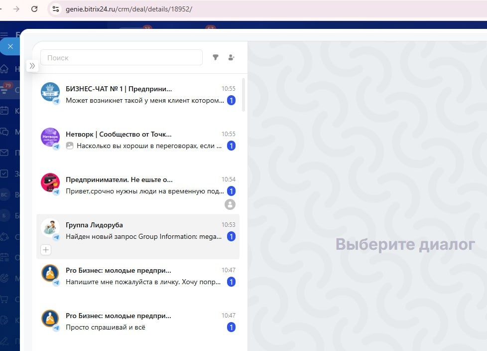Click message Привет,срочно нужны люди на временную
This screenshot has width=487, height=351.
(145, 191)
